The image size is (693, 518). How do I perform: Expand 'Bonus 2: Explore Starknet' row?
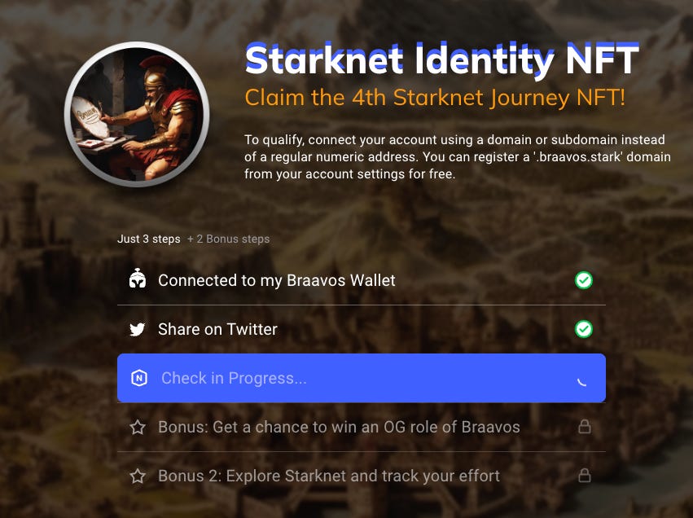click(362, 476)
